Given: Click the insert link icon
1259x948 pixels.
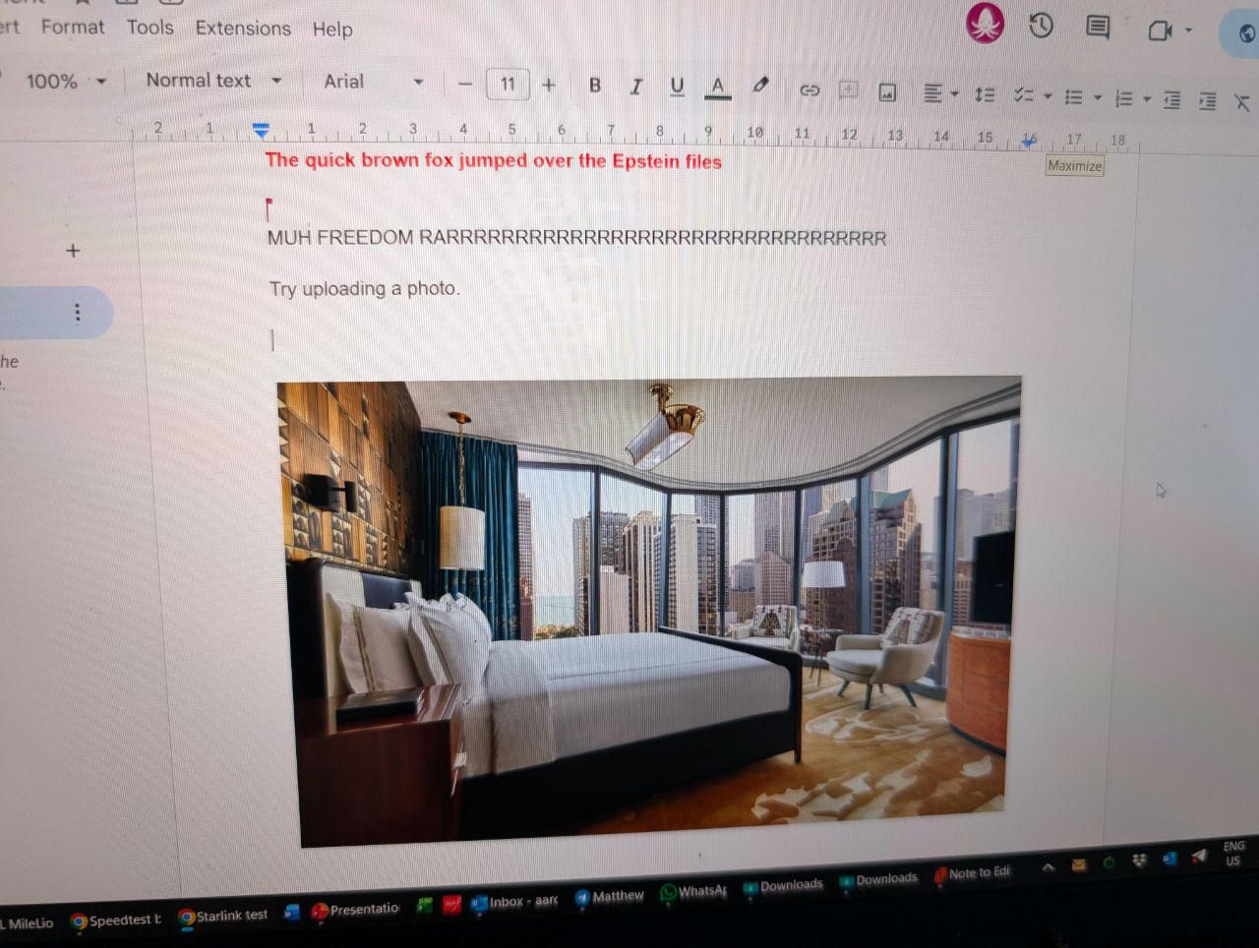Looking at the screenshot, I should coord(809,90).
